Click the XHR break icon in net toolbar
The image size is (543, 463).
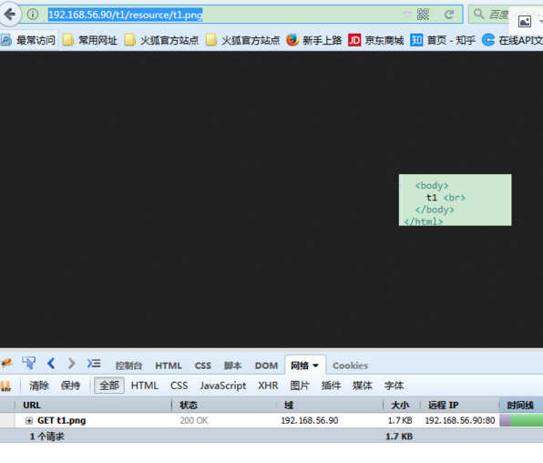pos(5,386)
